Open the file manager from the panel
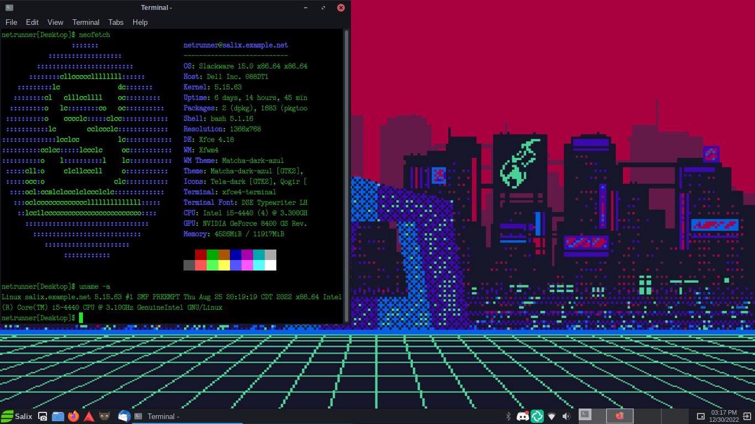Screen dimensions: 755x424 (58, 416)
